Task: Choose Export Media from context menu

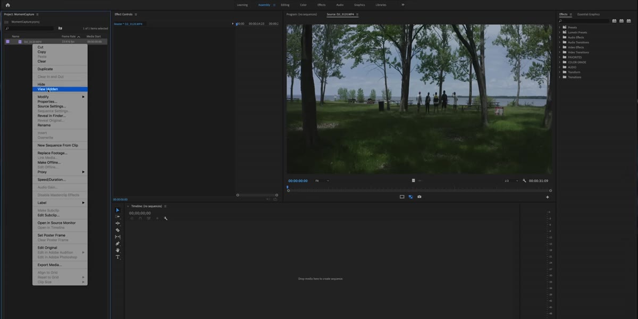Action: tap(60, 265)
